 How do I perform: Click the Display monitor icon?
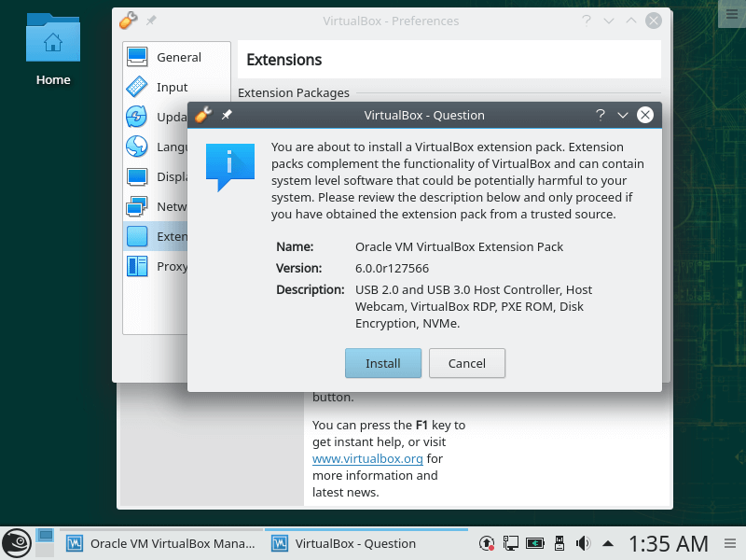[137, 176]
